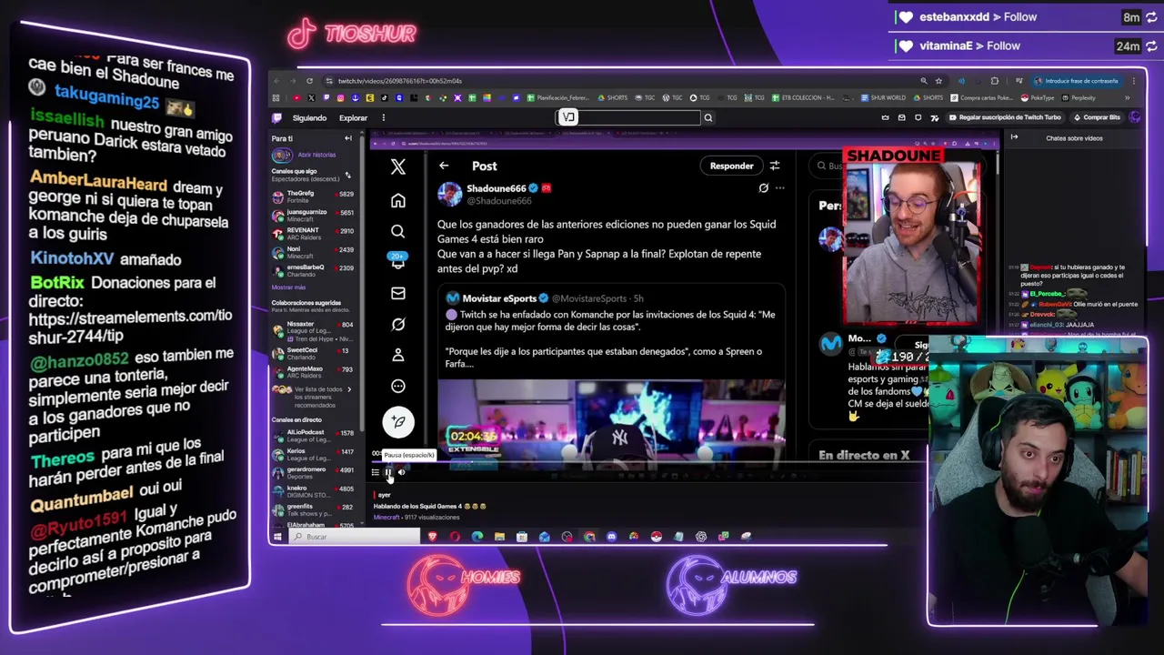Open the Twitch whispers chat bubble icon
1164x655 pixels.
coord(918,117)
